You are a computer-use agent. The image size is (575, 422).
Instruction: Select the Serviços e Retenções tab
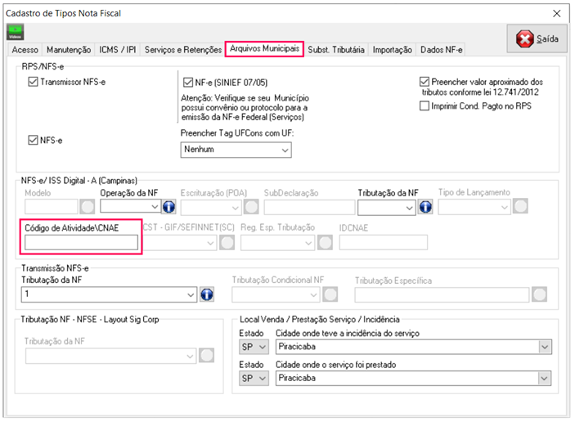(x=182, y=50)
